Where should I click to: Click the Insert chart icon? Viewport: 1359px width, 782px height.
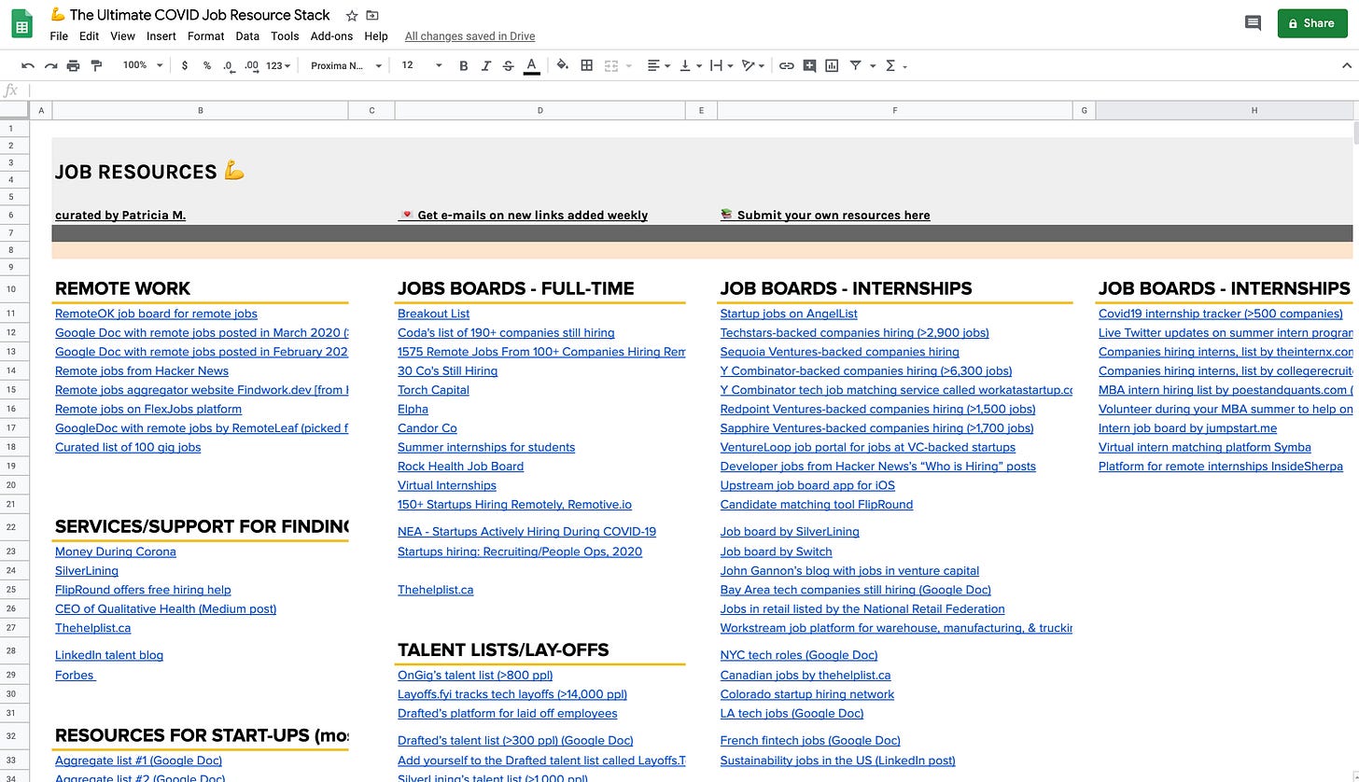click(832, 65)
